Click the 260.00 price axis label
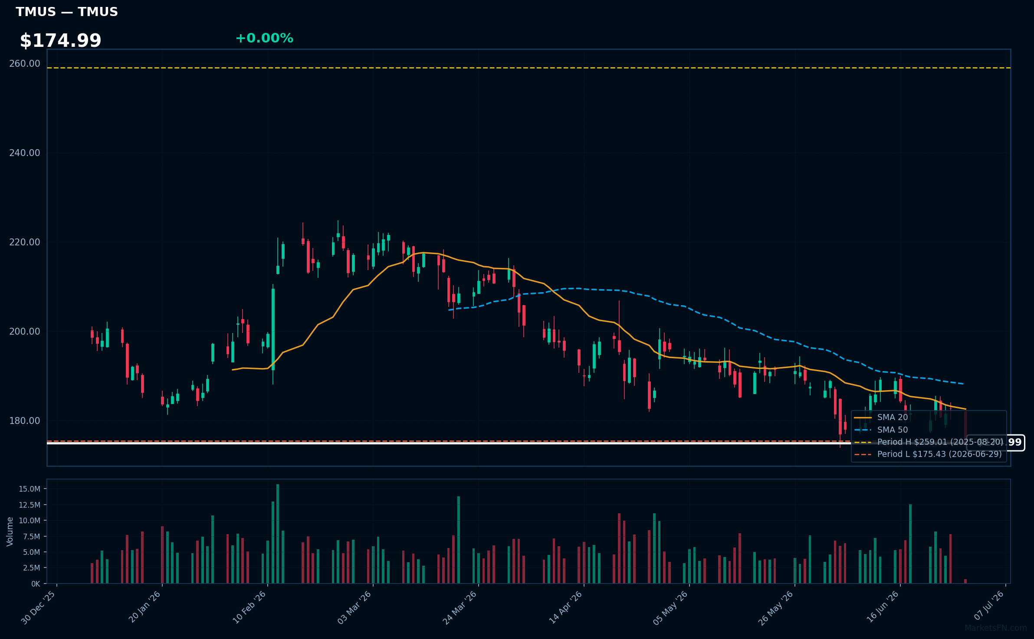This screenshot has height=639, width=1034. 25,64
